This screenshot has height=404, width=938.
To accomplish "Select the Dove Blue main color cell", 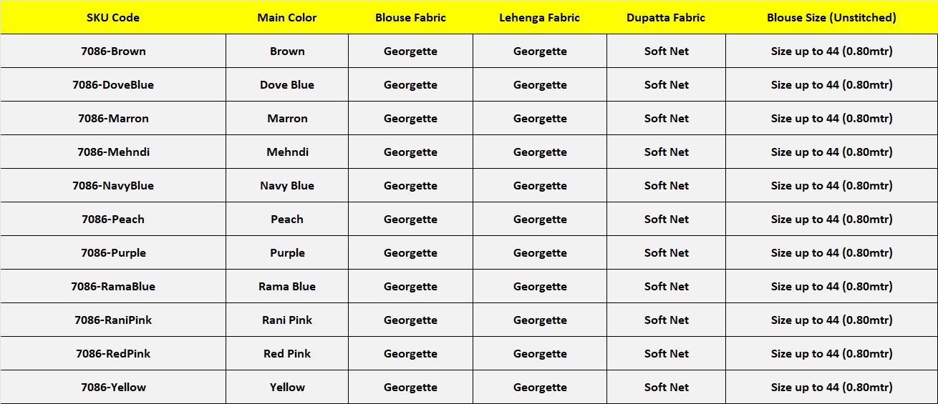I will [287, 84].
